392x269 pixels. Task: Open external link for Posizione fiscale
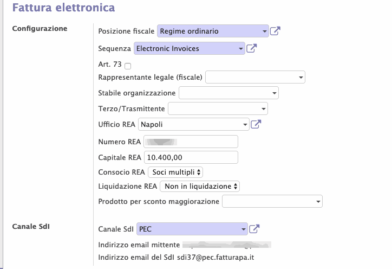click(x=275, y=31)
